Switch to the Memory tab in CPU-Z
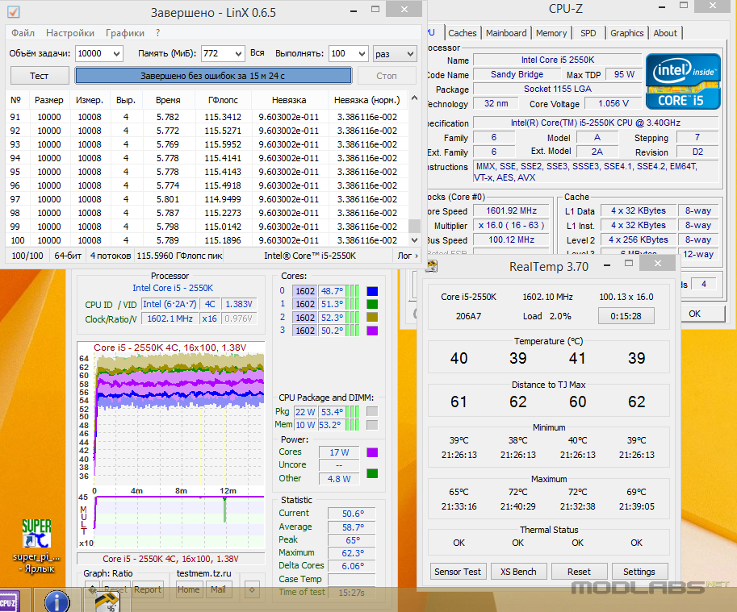The width and height of the screenshot is (737, 612). tap(551, 33)
